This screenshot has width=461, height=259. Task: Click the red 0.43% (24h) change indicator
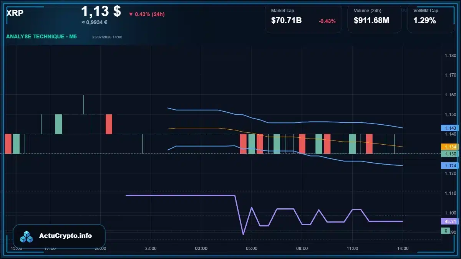pos(146,14)
